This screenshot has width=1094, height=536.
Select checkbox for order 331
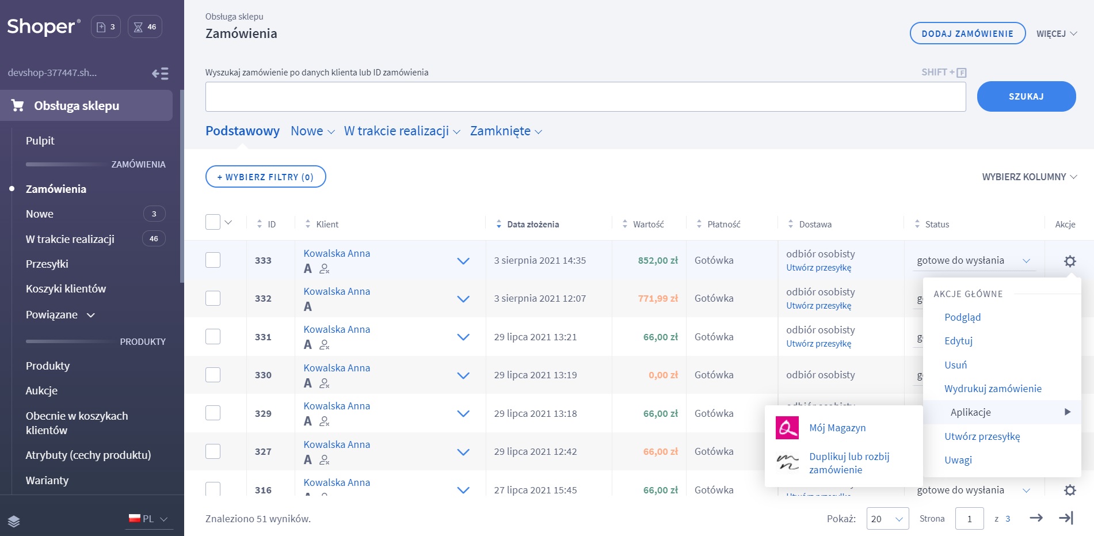pos(213,336)
